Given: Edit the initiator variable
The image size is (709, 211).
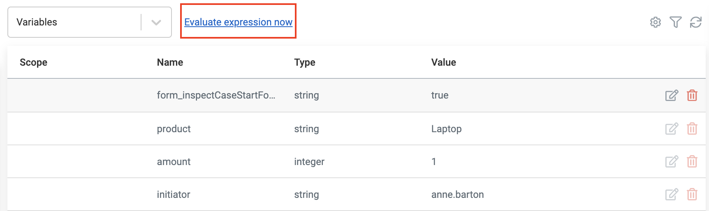Looking at the screenshot, I should point(672,195).
